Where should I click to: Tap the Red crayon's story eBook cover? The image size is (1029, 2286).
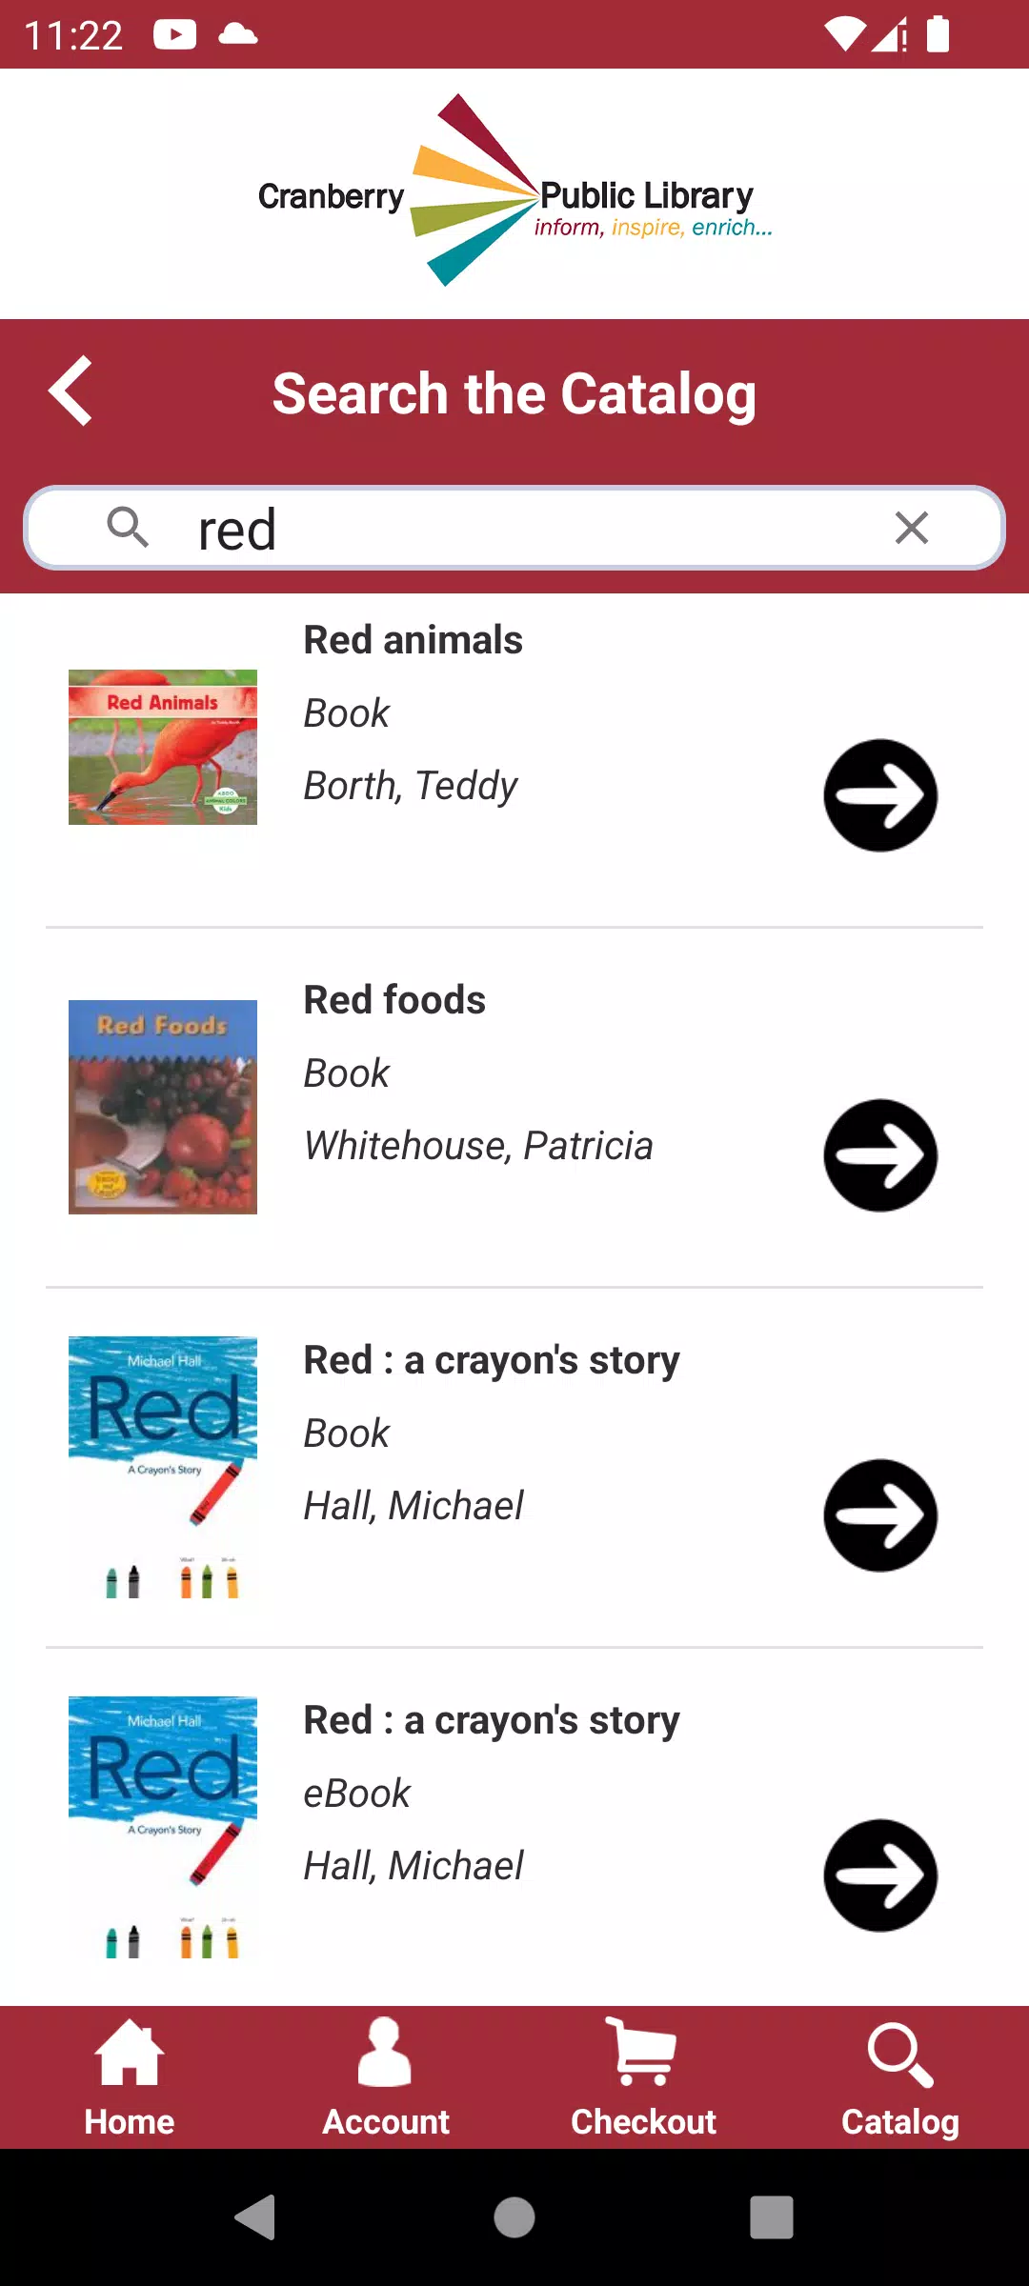(x=163, y=1827)
